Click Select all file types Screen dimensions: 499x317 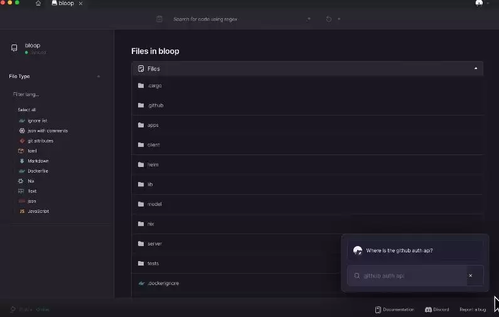coord(27,110)
